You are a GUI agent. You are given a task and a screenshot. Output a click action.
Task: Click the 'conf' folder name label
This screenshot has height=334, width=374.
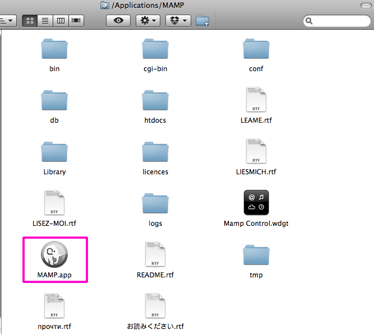pyautogui.click(x=256, y=69)
